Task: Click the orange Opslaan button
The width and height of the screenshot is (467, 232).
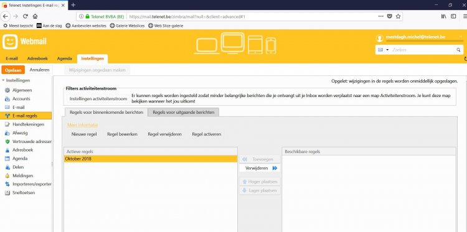Action: click(13, 70)
